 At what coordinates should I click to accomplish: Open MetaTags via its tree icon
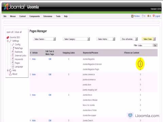point(13,48)
